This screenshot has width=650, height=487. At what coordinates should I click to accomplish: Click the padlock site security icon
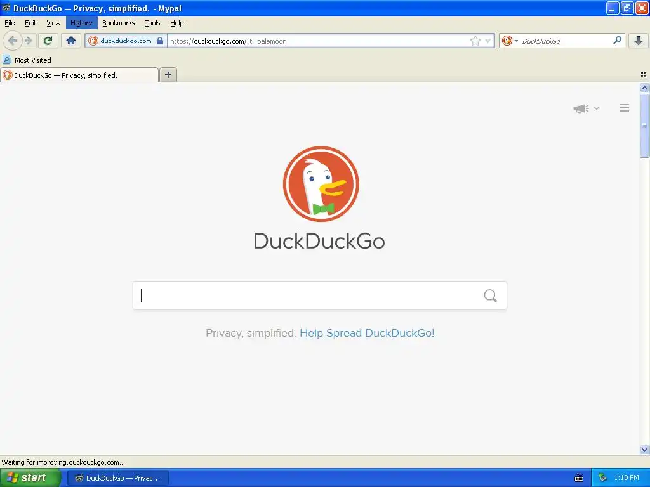pos(160,41)
